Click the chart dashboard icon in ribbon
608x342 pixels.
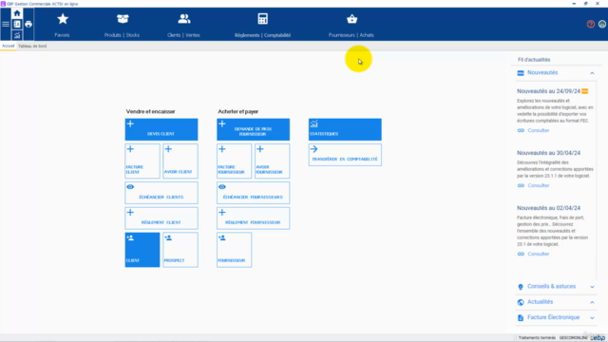pyautogui.click(x=17, y=35)
